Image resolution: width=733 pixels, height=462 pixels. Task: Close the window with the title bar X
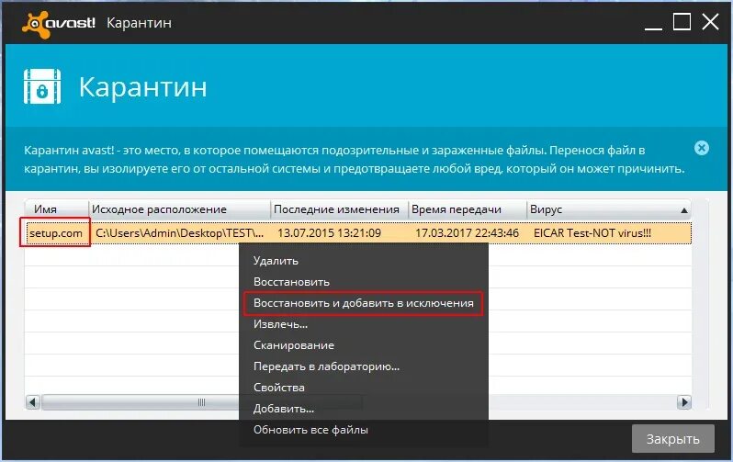click(x=710, y=21)
